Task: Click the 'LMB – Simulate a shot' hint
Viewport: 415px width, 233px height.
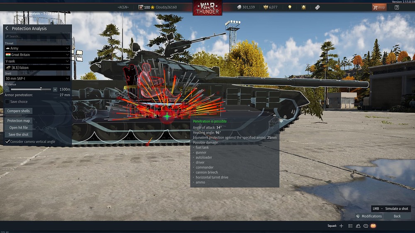Action: click(391, 209)
